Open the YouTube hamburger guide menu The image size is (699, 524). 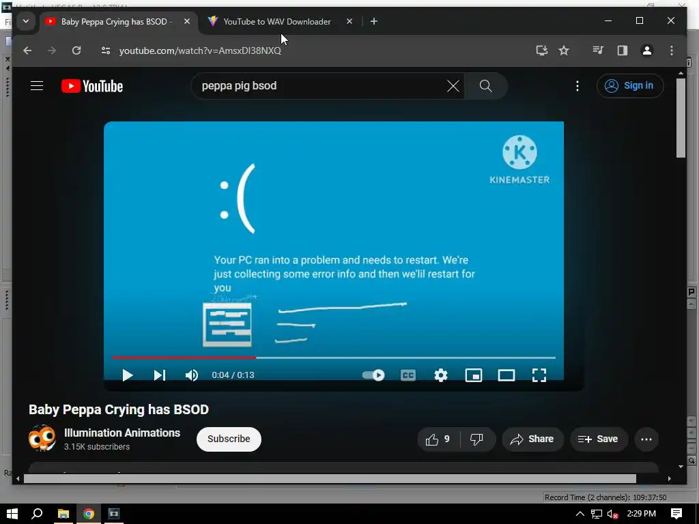click(37, 85)
